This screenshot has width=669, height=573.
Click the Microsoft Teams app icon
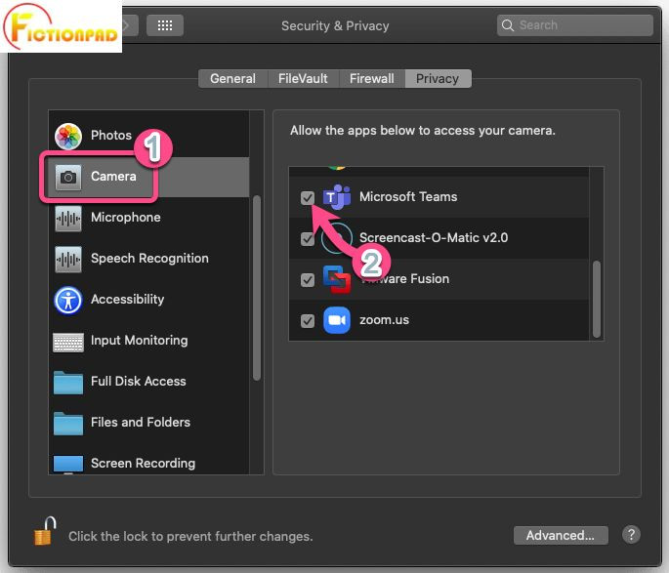(x=337, y=197)
